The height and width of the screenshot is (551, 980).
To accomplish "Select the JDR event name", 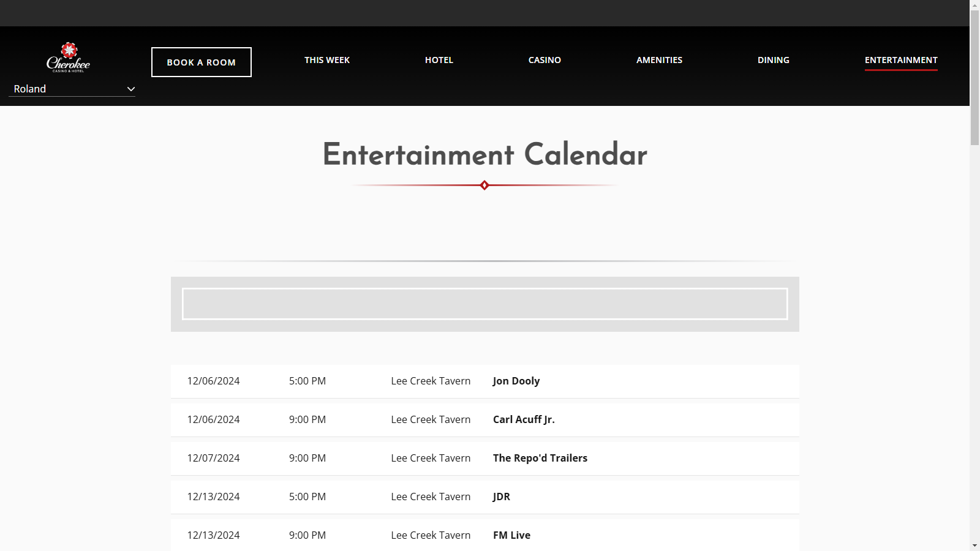I will click(x=502, y=497).
